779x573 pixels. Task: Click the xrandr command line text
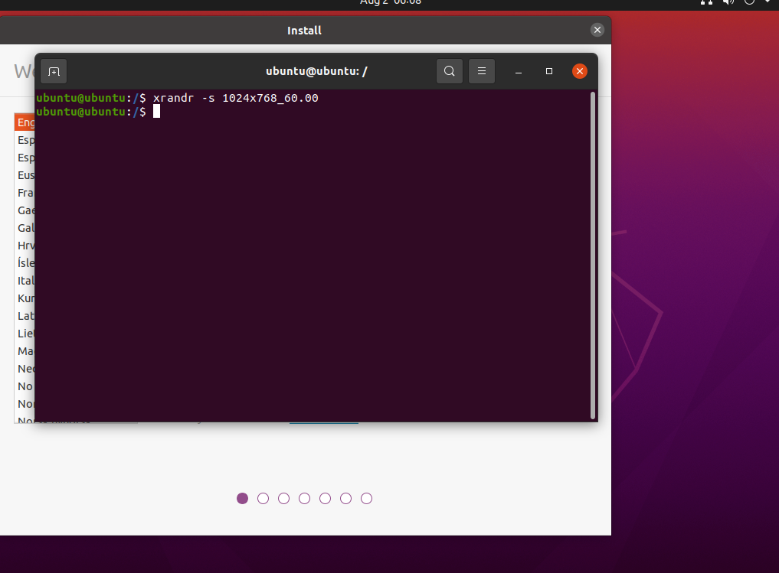coord(235,98)
